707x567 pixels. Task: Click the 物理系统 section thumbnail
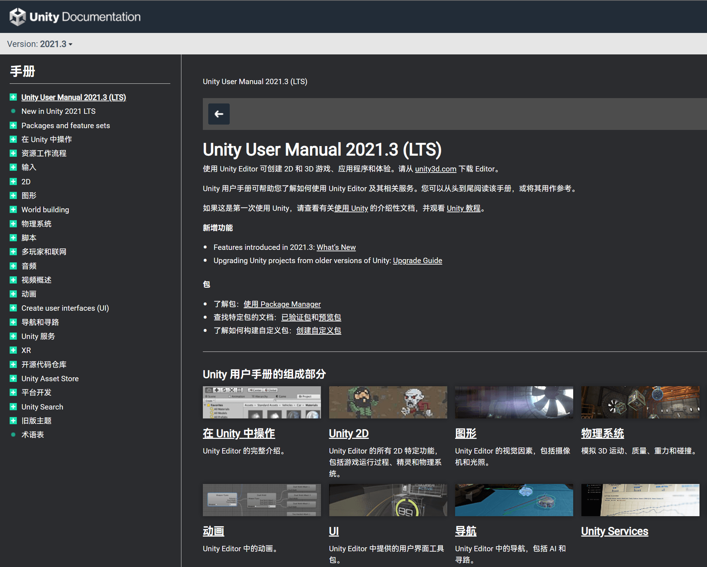tap(640, 402)
